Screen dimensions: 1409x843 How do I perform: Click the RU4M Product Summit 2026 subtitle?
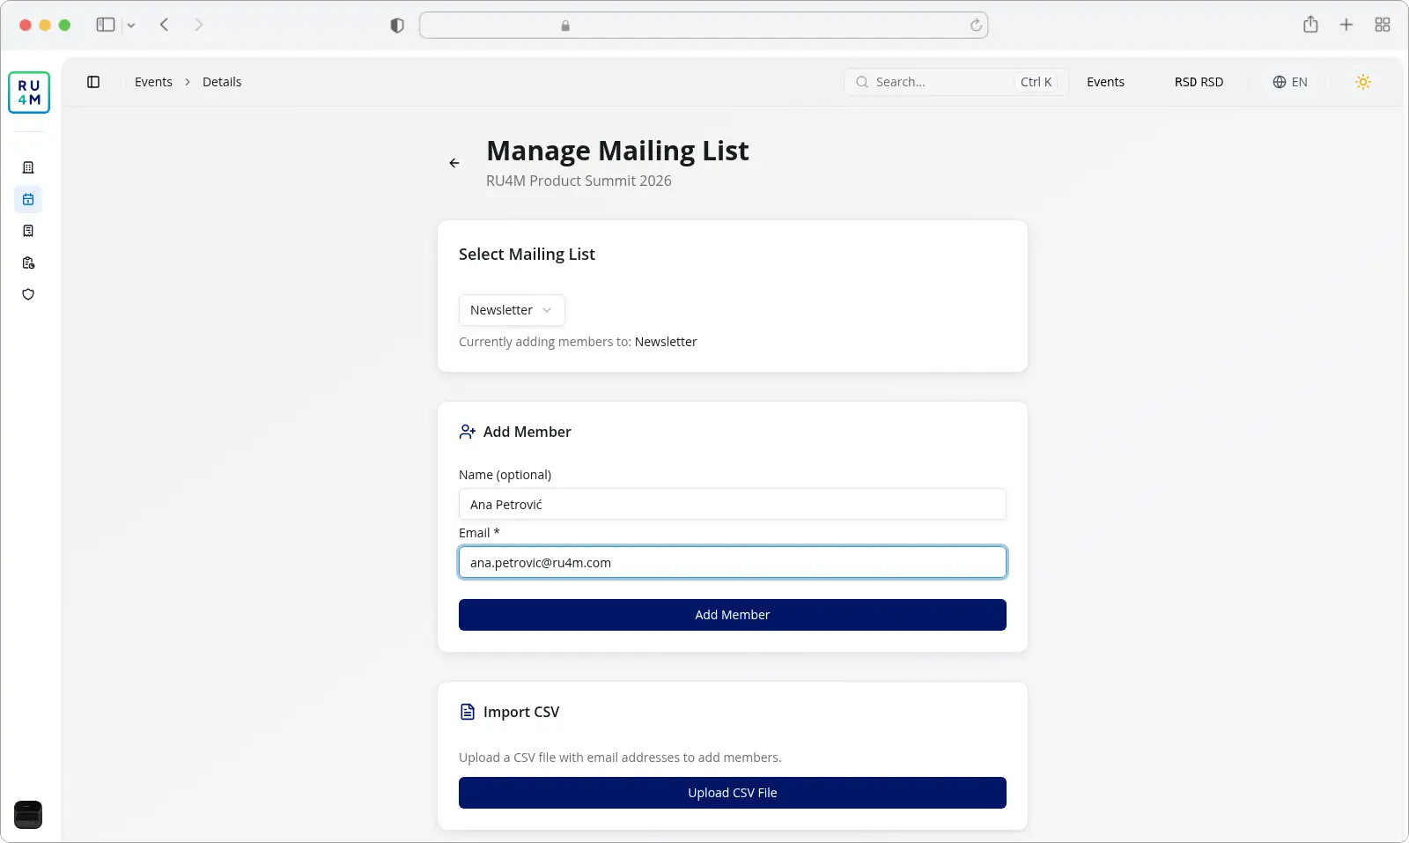[579, 181]
